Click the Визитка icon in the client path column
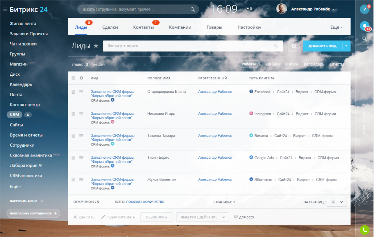Image resolution: width=374 pixels, height=237 pixels. coord(251,135)
